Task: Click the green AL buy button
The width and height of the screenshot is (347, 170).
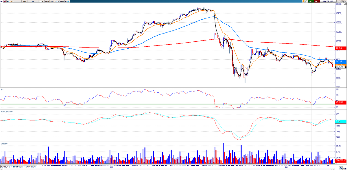Action: [311, 1]
